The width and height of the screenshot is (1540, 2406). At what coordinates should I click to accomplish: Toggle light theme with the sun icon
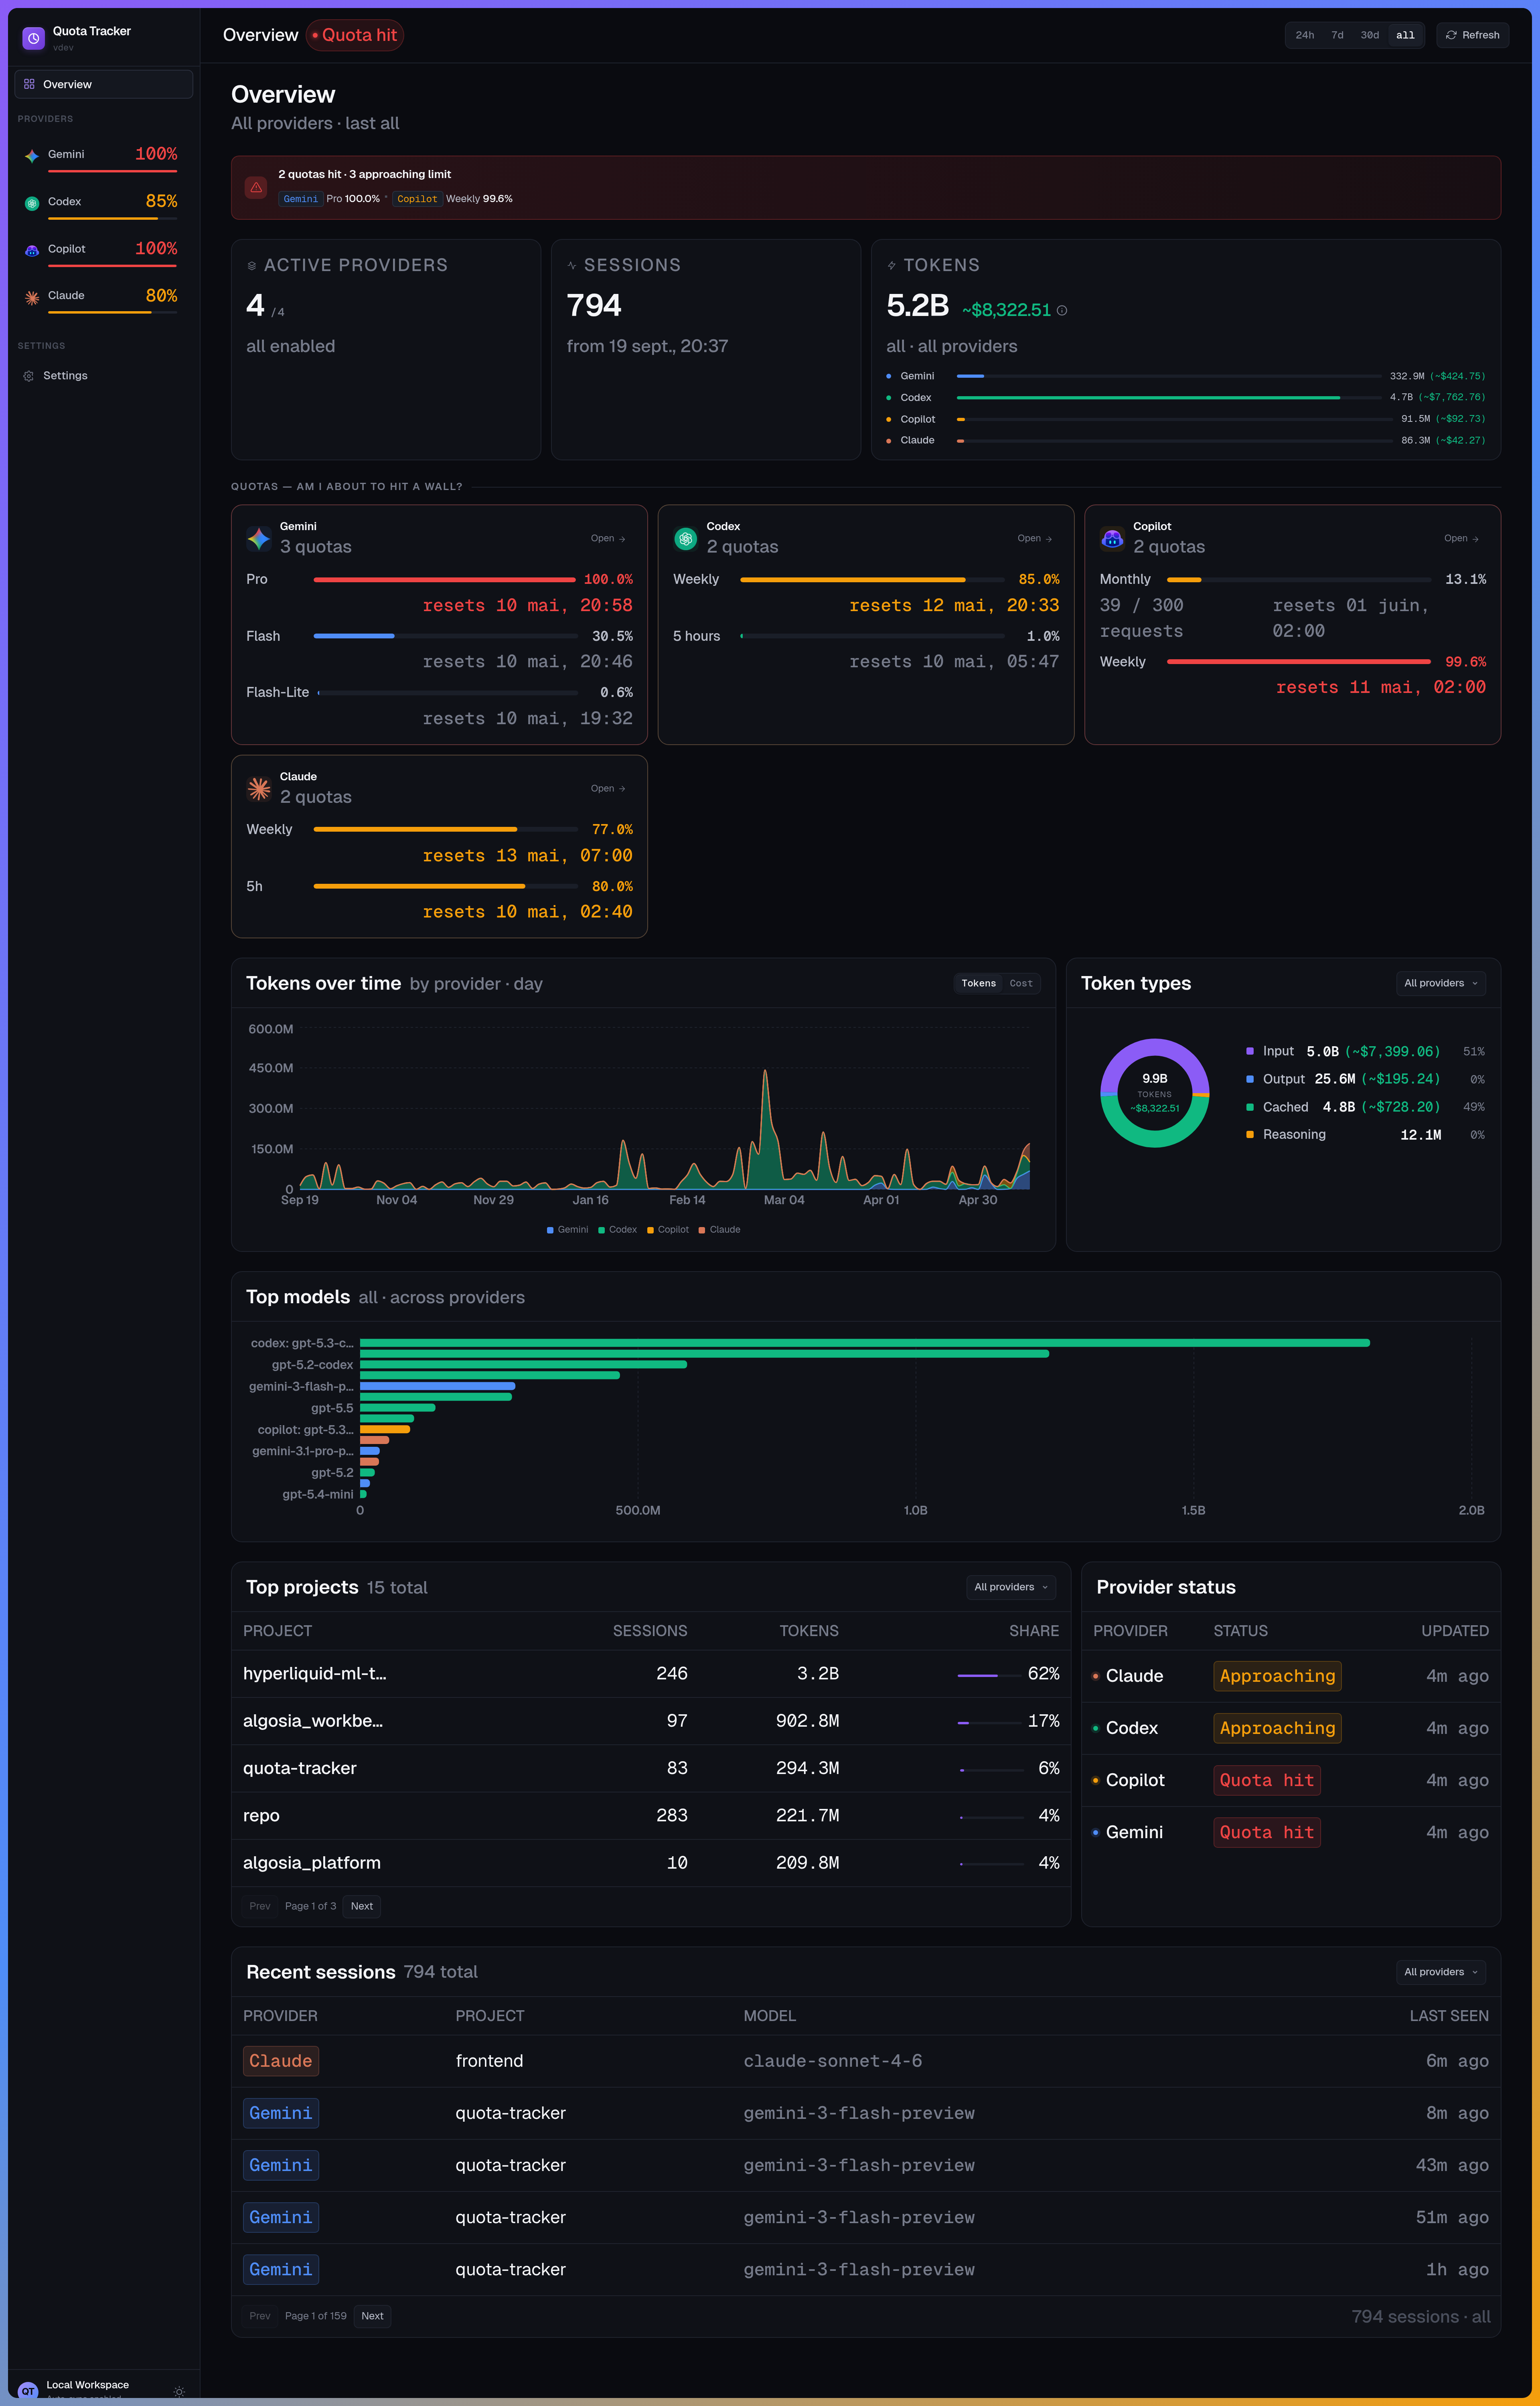coord(179,2392)
